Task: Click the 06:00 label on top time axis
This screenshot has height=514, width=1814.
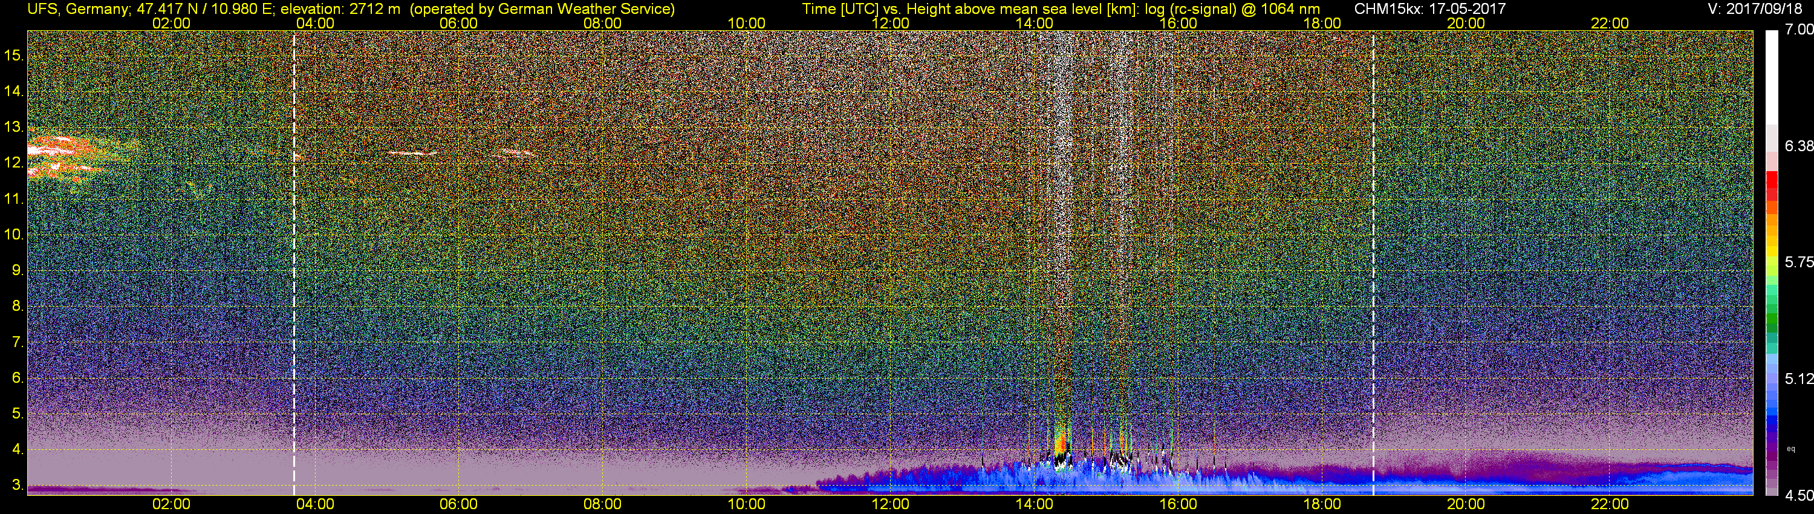Action: pyautogui.click(x=458, y=23)
